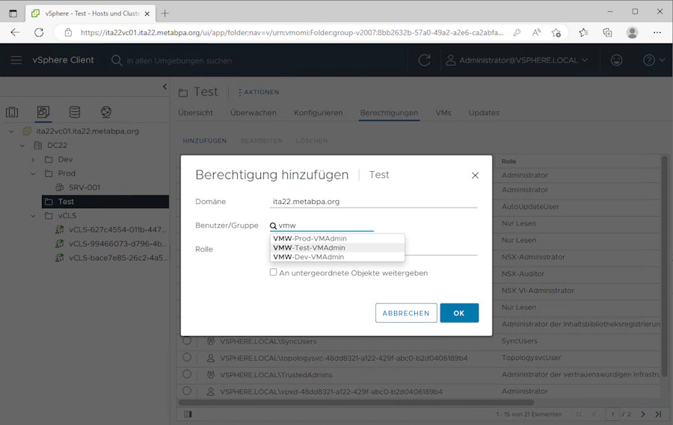Open the Updates tab
The width and height of the screenshot is (673, 425).
[x=484, y=113]
